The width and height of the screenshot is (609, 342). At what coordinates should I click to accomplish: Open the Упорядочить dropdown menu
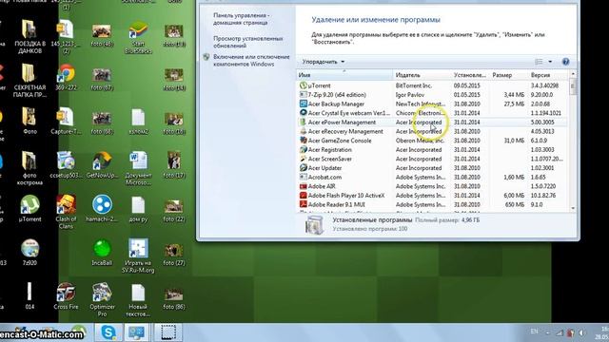[x=324, y=62]
